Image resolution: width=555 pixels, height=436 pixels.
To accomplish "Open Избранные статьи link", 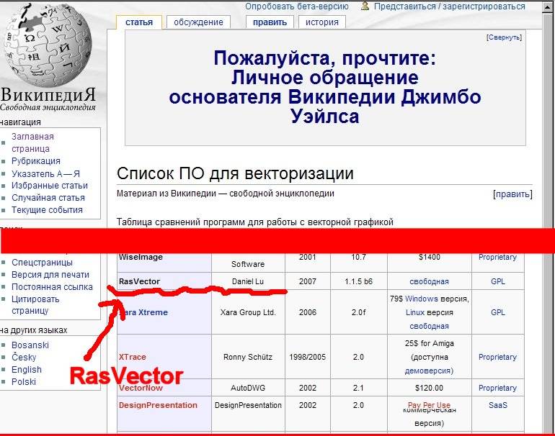I will tap(50, 186).
